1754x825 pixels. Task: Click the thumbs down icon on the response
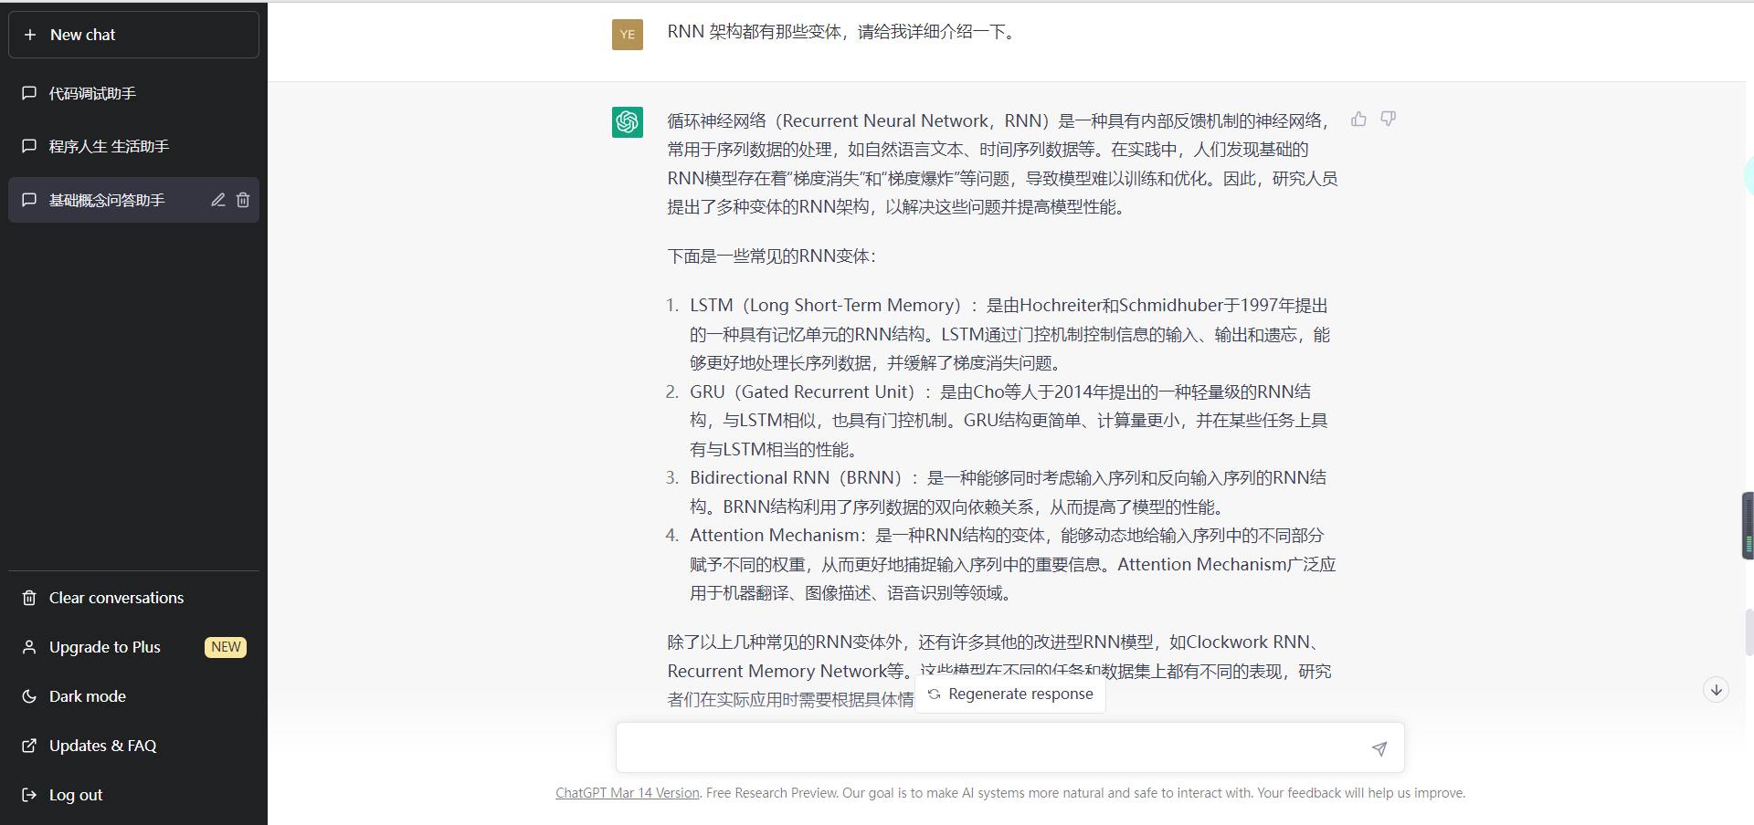(1389, 119)
